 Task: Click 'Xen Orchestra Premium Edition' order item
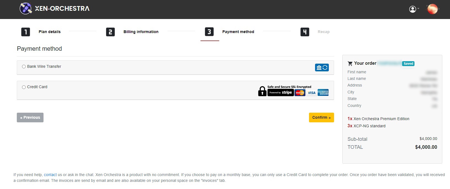pyautogui.click(x=381, y=119)
